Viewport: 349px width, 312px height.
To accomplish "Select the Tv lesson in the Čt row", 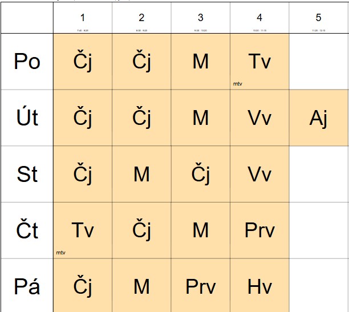I will [x=83, y=230].
